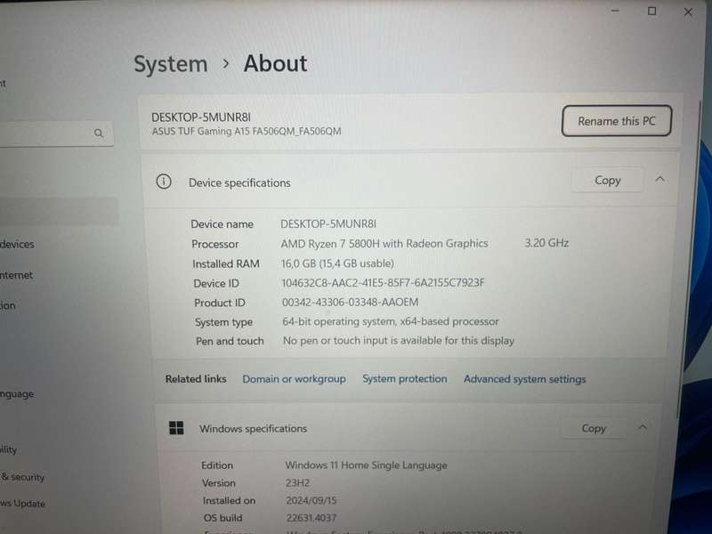Screen dimensions: 712x534
Task: Select the 3.20 GHz processor speed
Action: tap(546, 243)
